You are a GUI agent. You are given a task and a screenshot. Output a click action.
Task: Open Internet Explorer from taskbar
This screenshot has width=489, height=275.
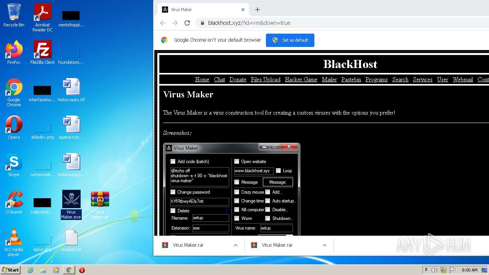(31, 270)
